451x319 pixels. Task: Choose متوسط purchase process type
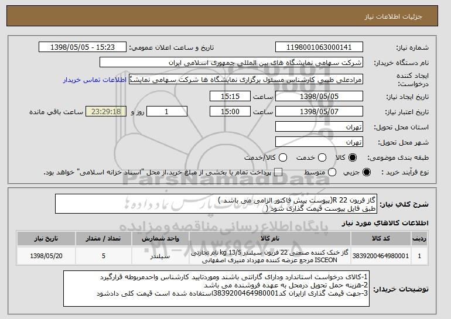332,172
